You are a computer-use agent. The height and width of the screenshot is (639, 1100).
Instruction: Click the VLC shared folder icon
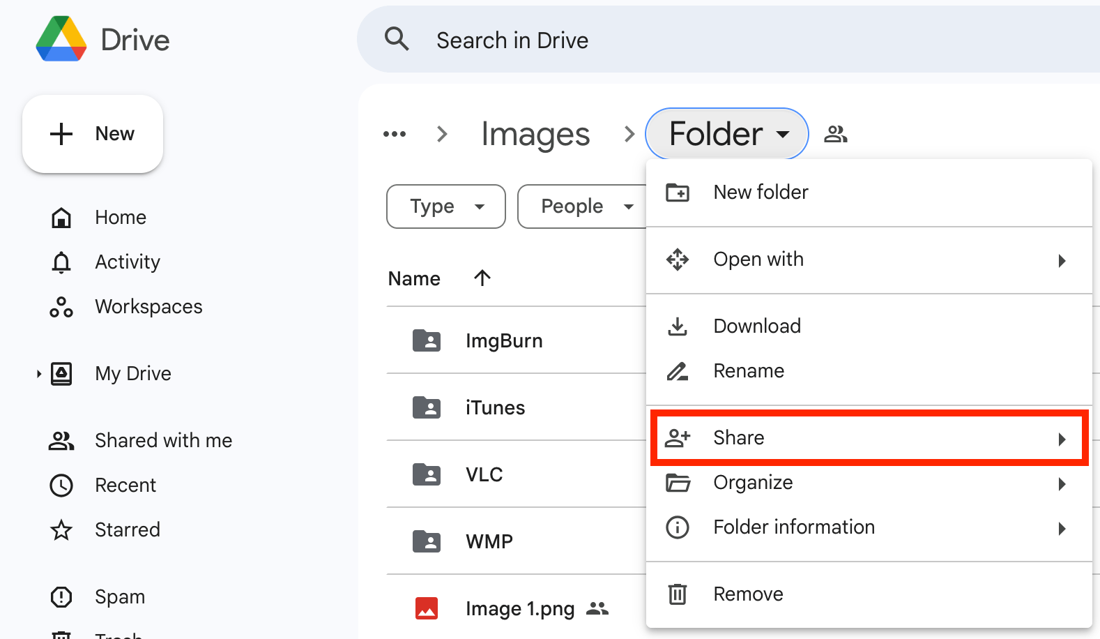(427, 474)
